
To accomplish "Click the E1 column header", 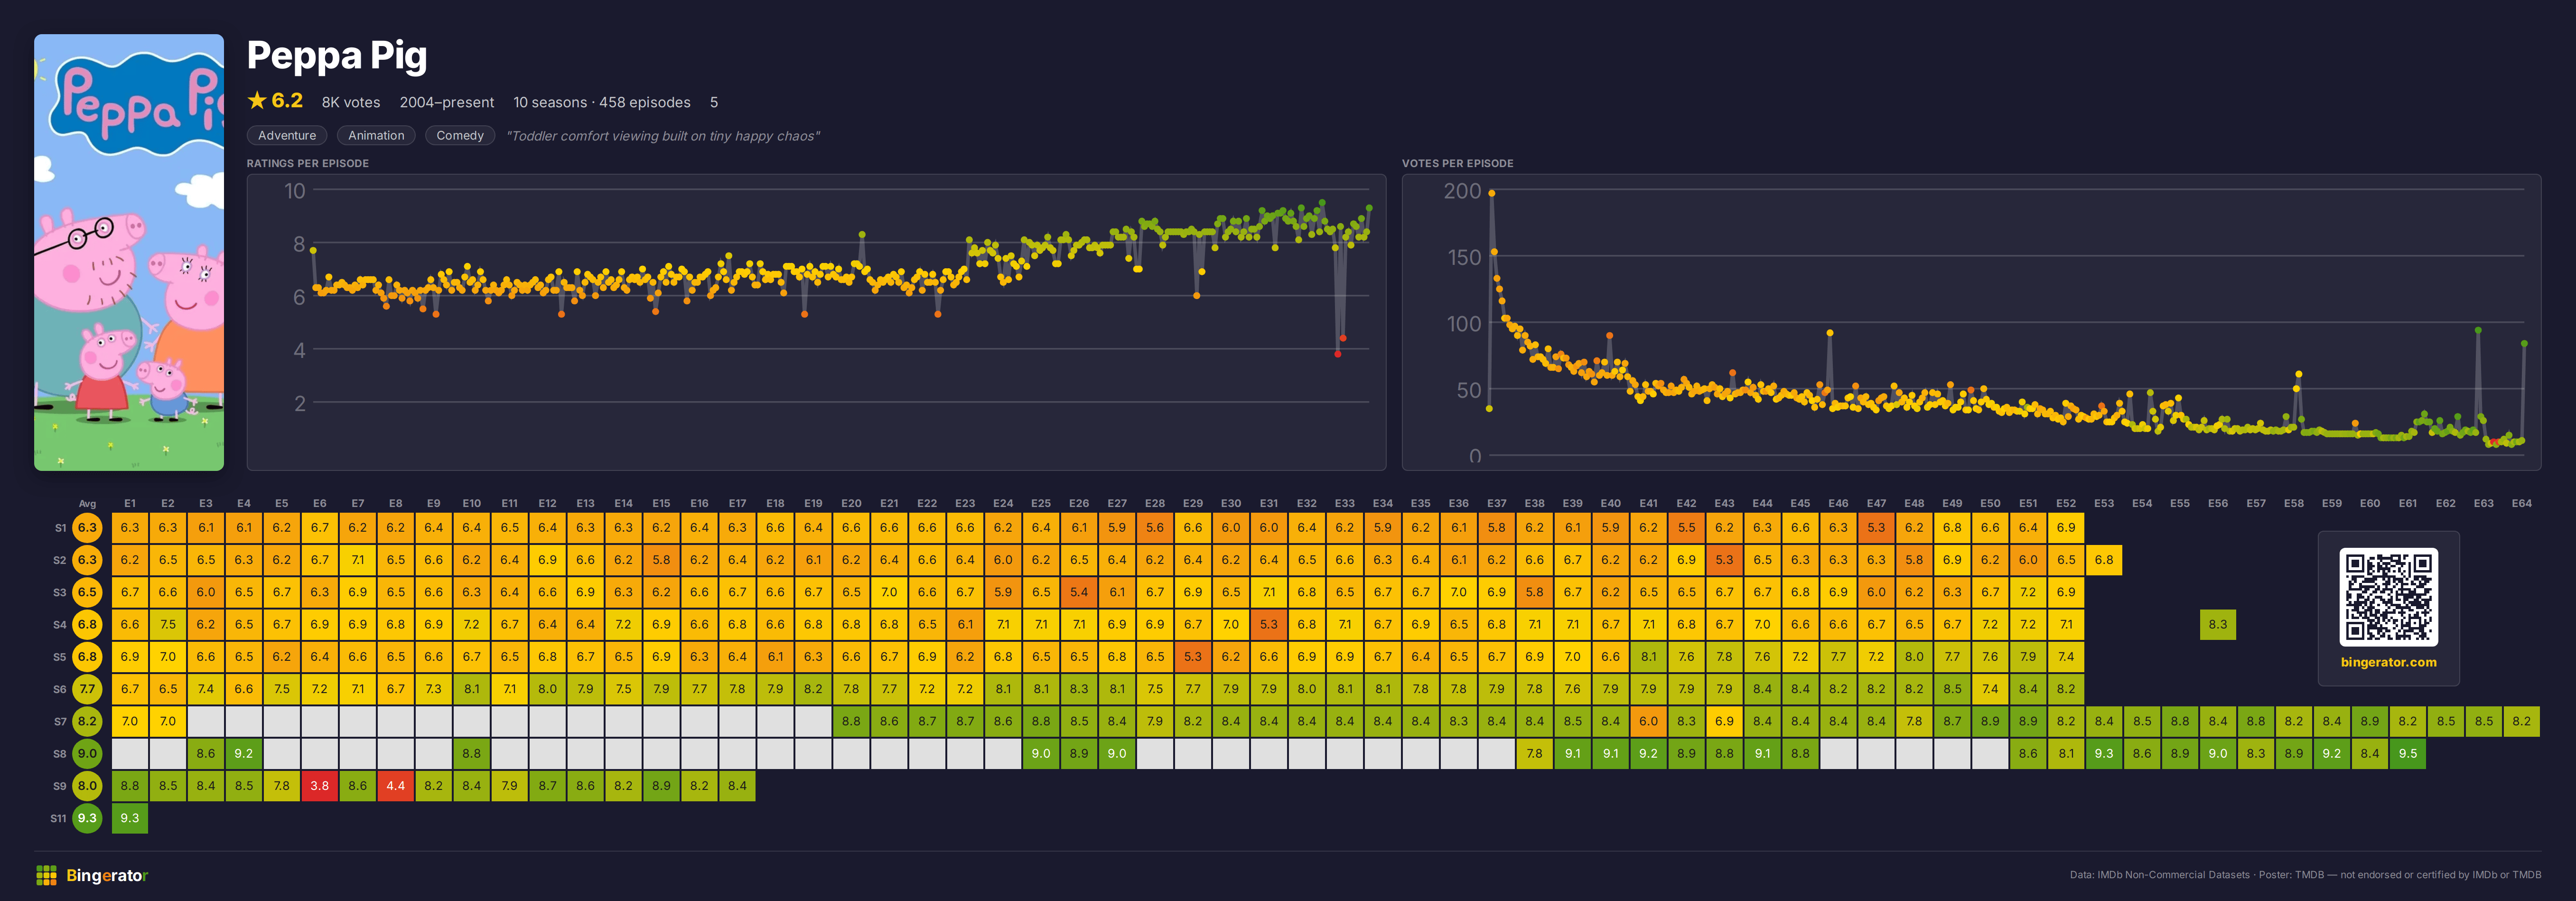I will pyautogui.click(x=130, y=504).
